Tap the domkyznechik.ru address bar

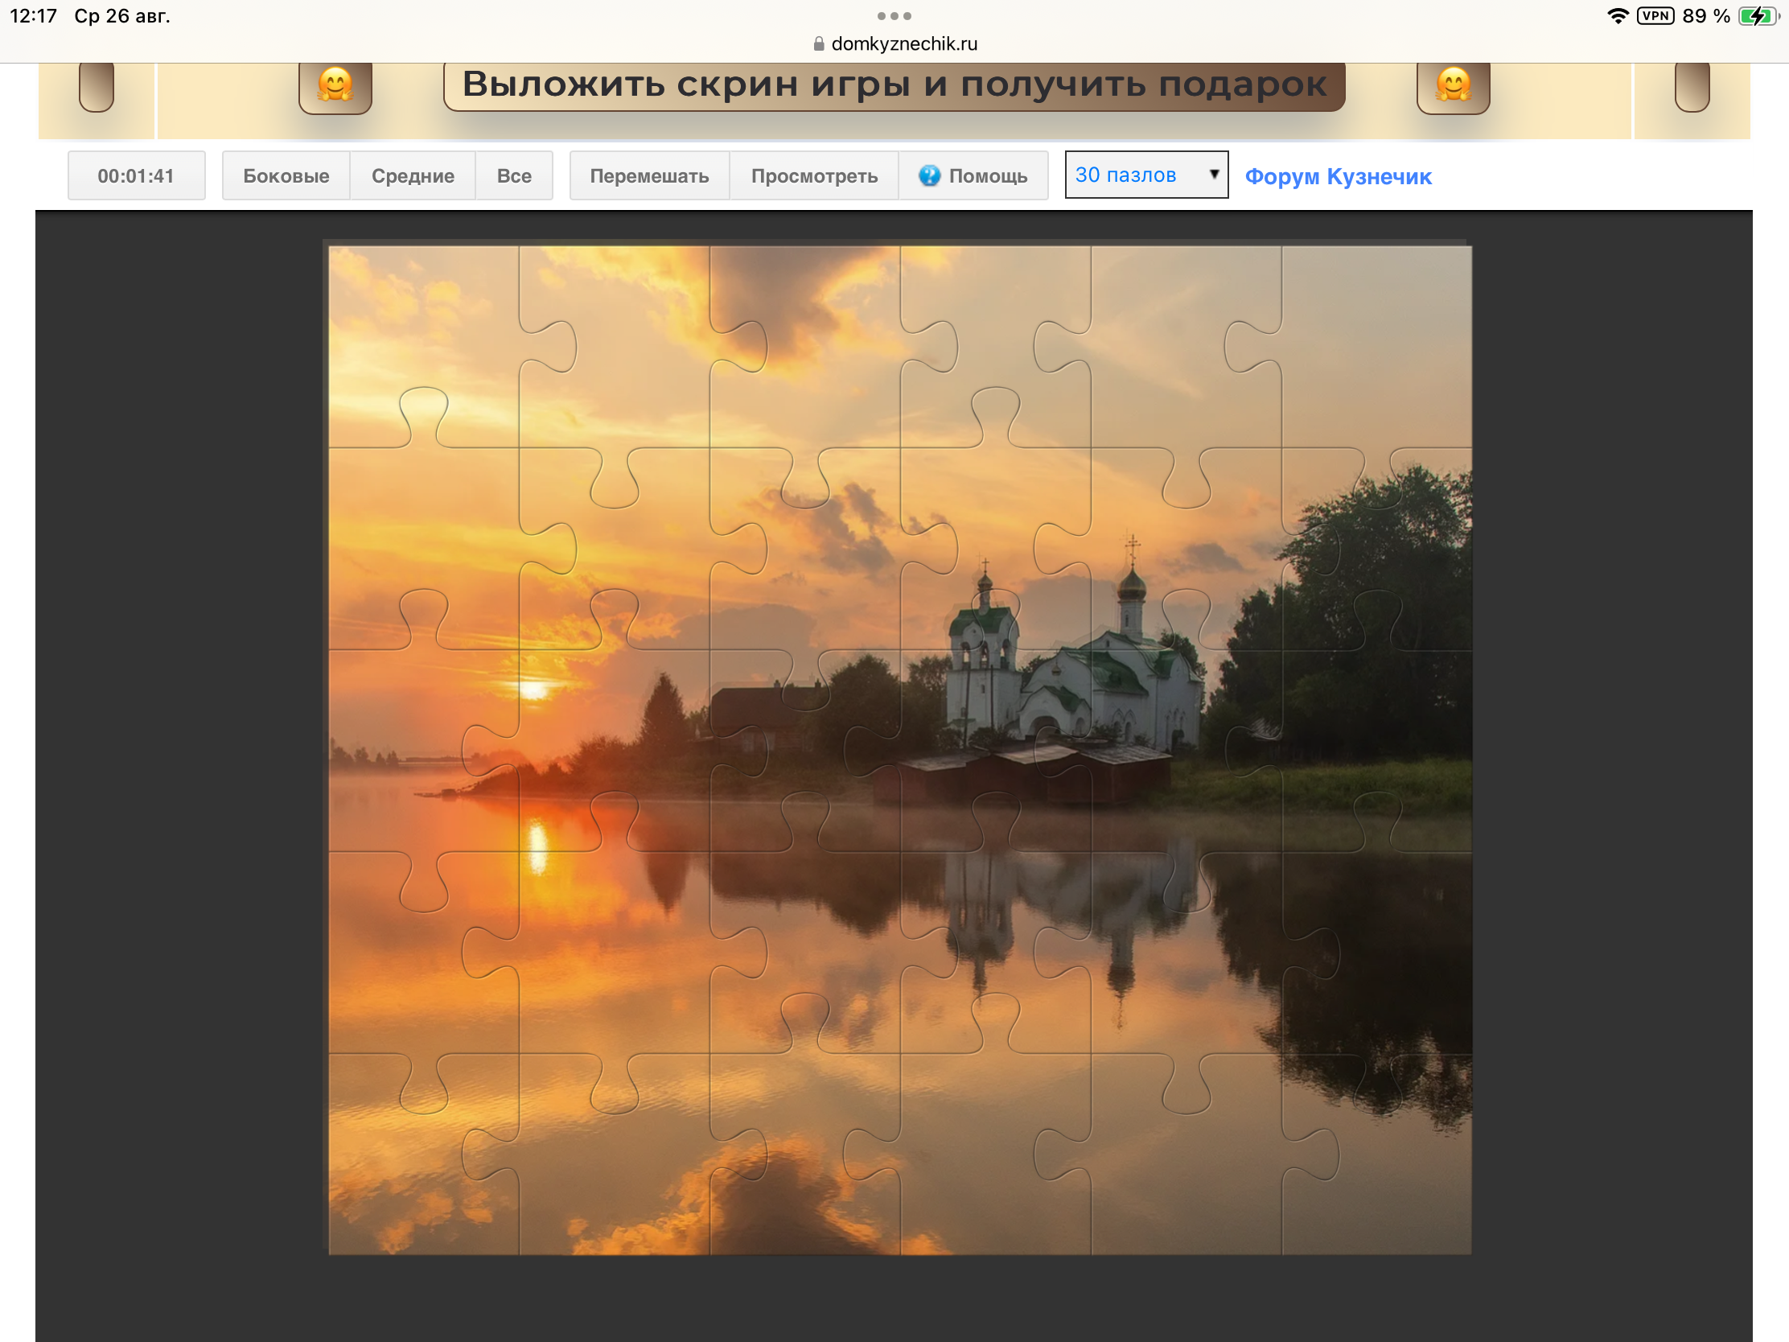pos(894,43)
